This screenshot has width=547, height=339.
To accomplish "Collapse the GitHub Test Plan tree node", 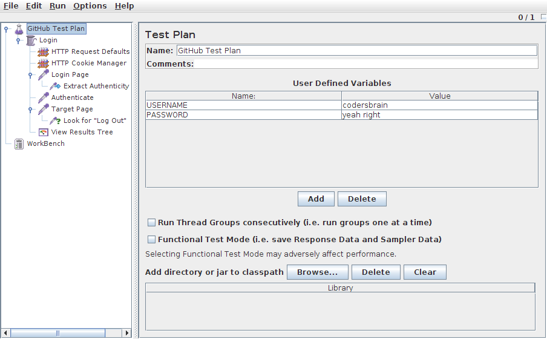I will coord(6,28).
